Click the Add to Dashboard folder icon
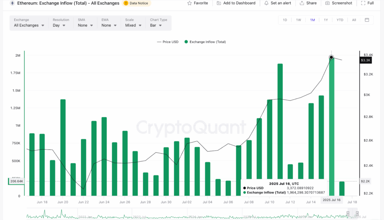Viewport: 384px width, 220px height. point(219,3)
